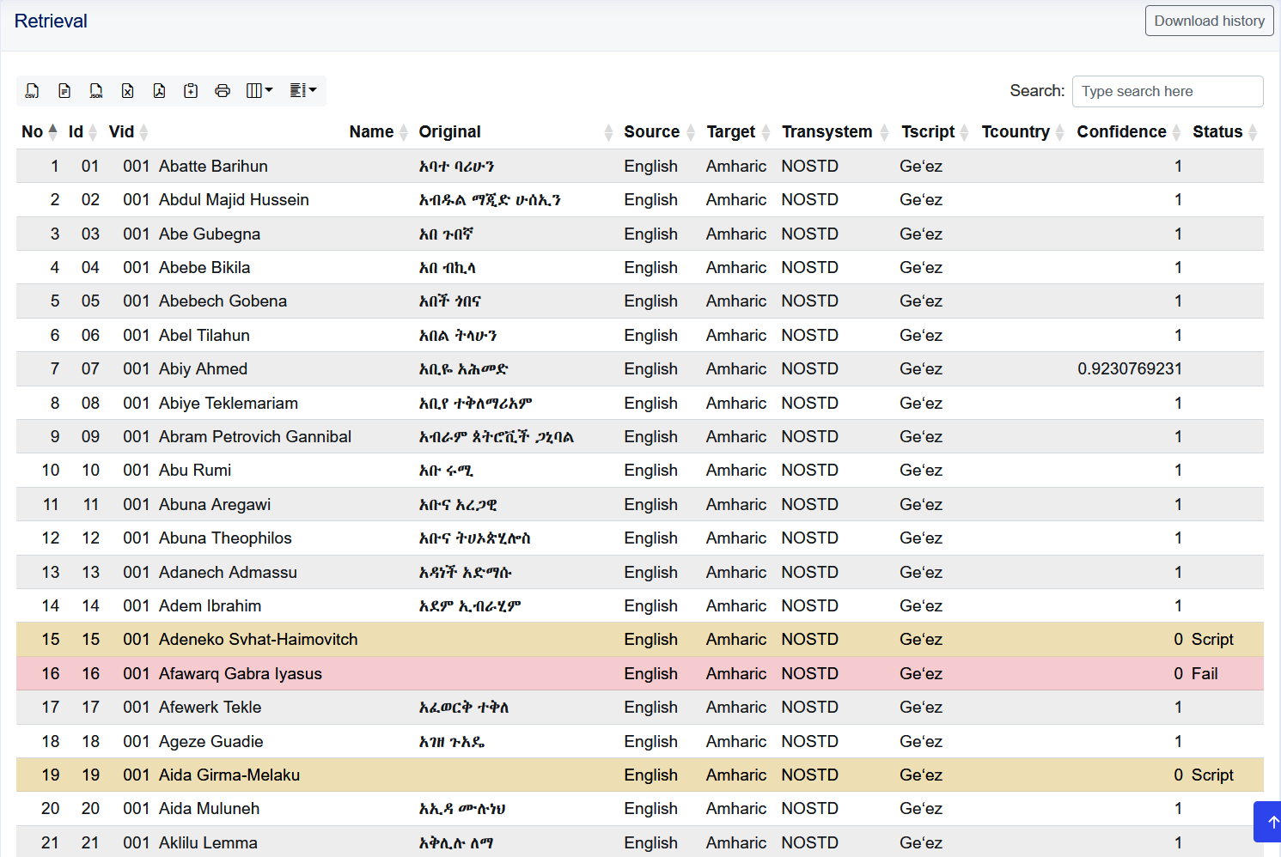Screen dimensions: 1281x857
Task: Print the retrieval table
Action: click(223, 91)
